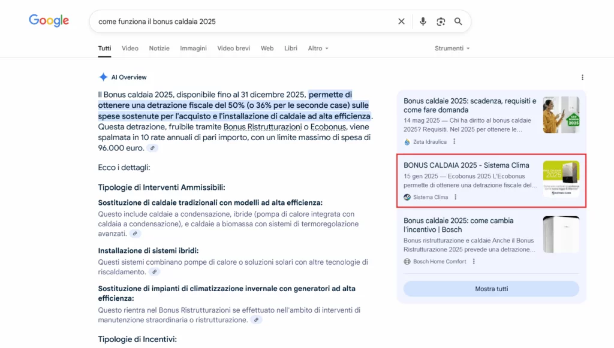This screenshot has width=614, height=348.
Task: Open the Strumenti dropdown
Action: pos(452,49)
